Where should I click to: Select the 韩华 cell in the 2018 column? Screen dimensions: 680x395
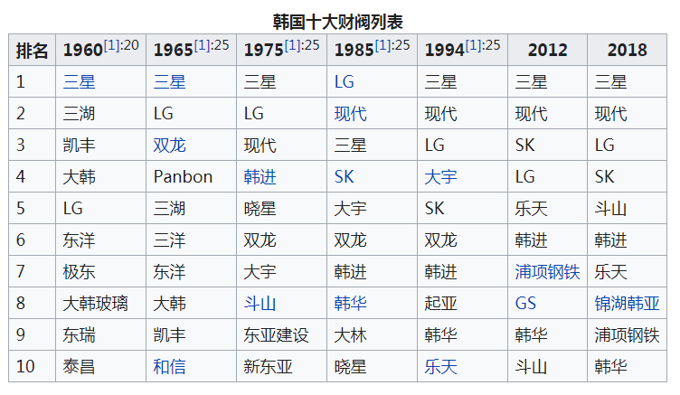point(627,367)
